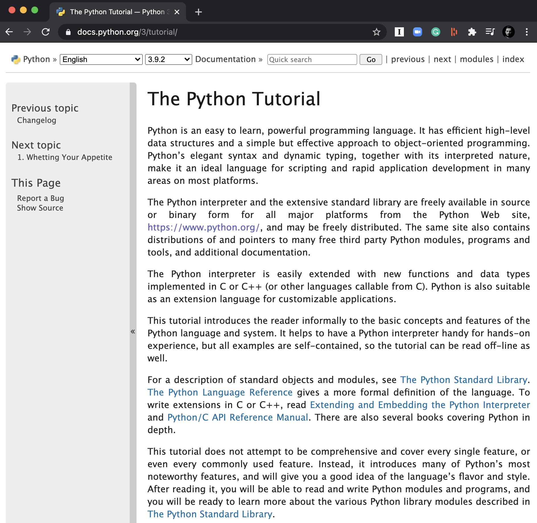Open the English language dropdown
The image size is (537, 523).
pyautogui.click(x=101, y=59)
